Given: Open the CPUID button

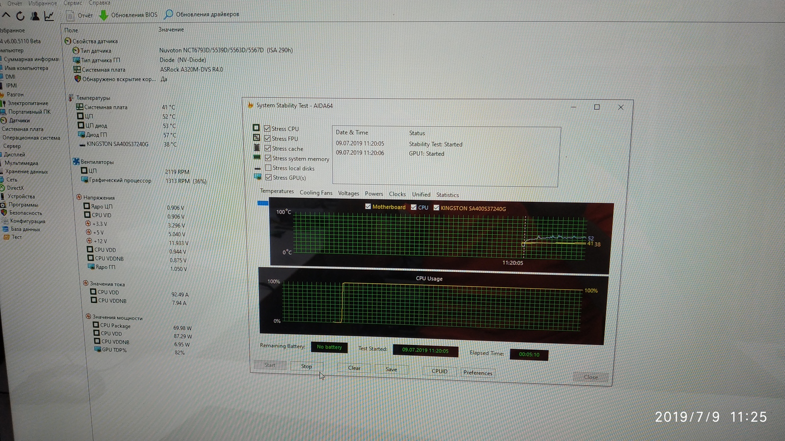Looking at the screenshot, I should pos(440,371).
